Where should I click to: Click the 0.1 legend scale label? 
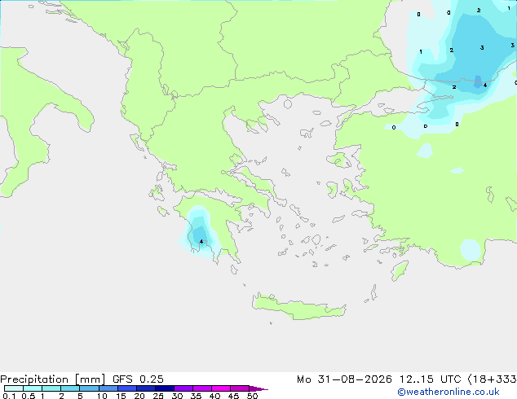[9, 396]
